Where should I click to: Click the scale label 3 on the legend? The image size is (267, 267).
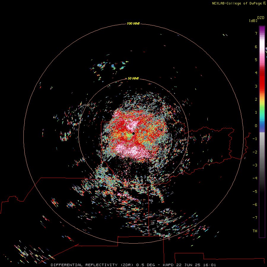pyautogui.click(x=256, y=86)
